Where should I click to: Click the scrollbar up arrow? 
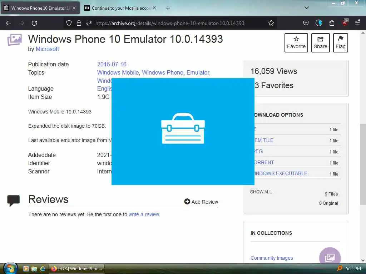click(x=363, y=33)
